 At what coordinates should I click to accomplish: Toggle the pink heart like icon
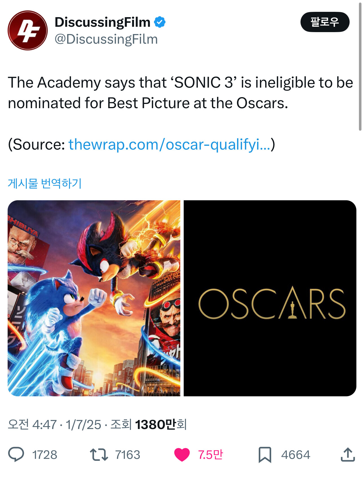(182, 455)
